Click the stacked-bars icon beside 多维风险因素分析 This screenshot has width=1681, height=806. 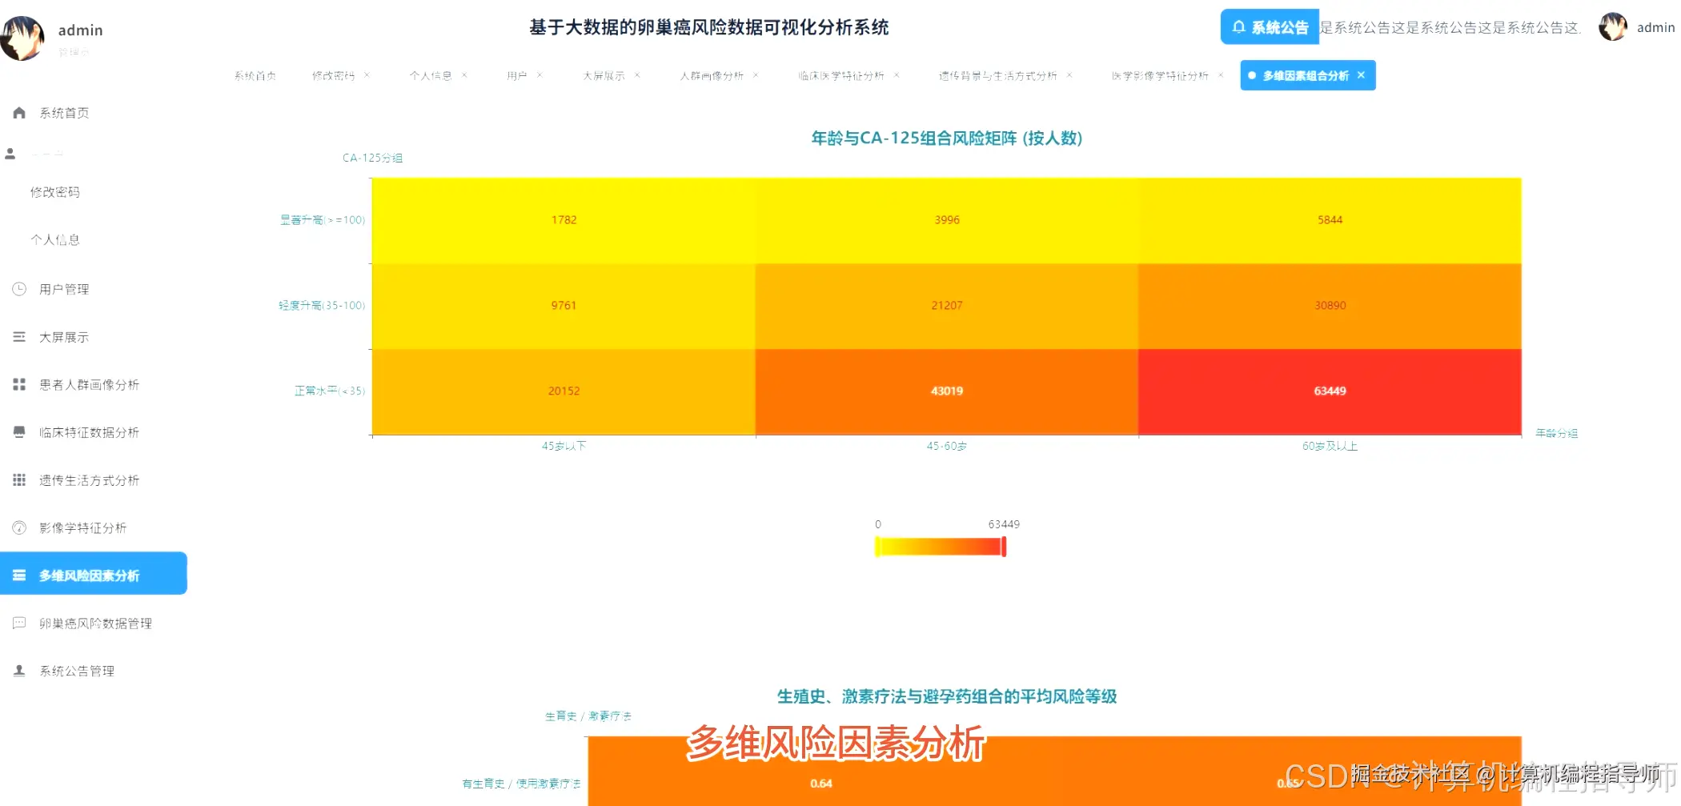pos(19,575)
